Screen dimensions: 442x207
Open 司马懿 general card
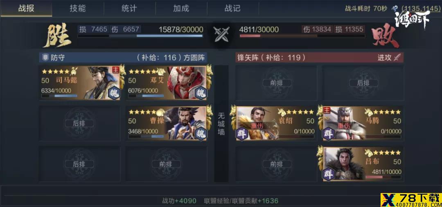(80, 83)
